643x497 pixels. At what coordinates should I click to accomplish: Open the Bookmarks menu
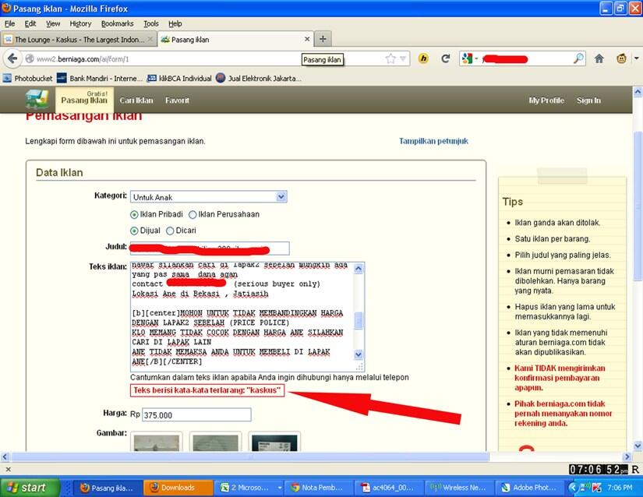pos(117,24)
